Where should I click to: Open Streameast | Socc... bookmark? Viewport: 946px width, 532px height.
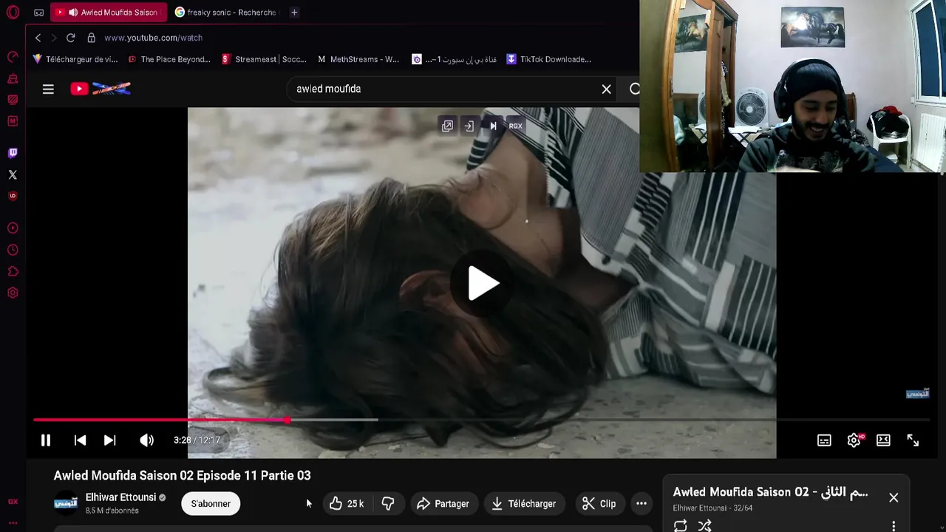click(264, 59)
